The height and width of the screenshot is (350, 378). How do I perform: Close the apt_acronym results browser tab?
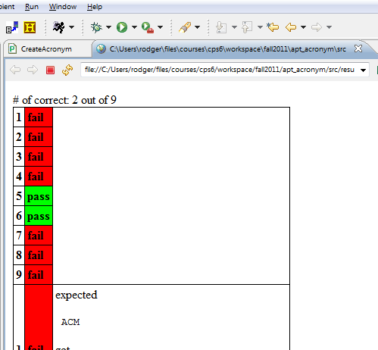pos(358,48)
